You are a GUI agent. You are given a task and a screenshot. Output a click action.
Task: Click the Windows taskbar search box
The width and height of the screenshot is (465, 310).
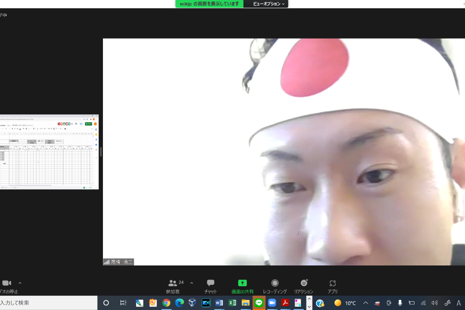pos(48,303)
